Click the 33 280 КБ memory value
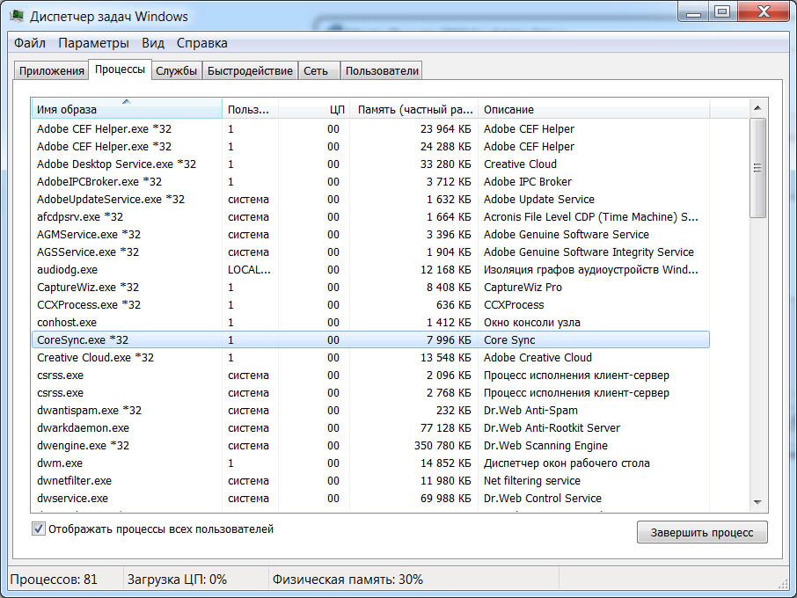The image size is (797, 598). click(x=446, y=164)
